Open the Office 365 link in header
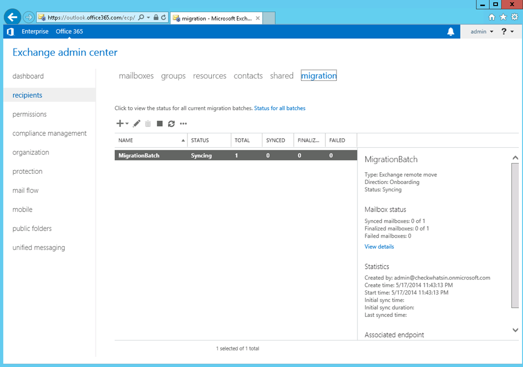 [69, 31]
